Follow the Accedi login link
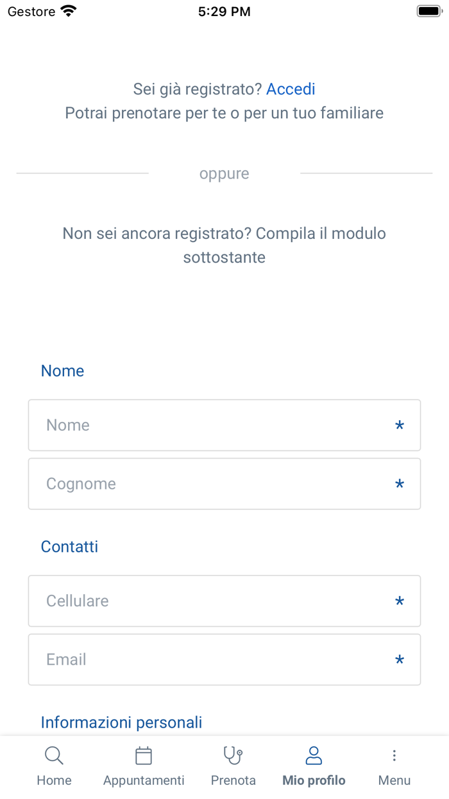 pos(291,89)
